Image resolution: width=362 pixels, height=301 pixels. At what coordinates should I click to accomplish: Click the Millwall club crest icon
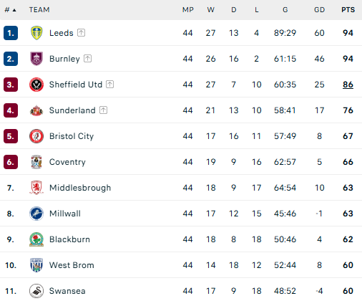(x=36, y=214)
